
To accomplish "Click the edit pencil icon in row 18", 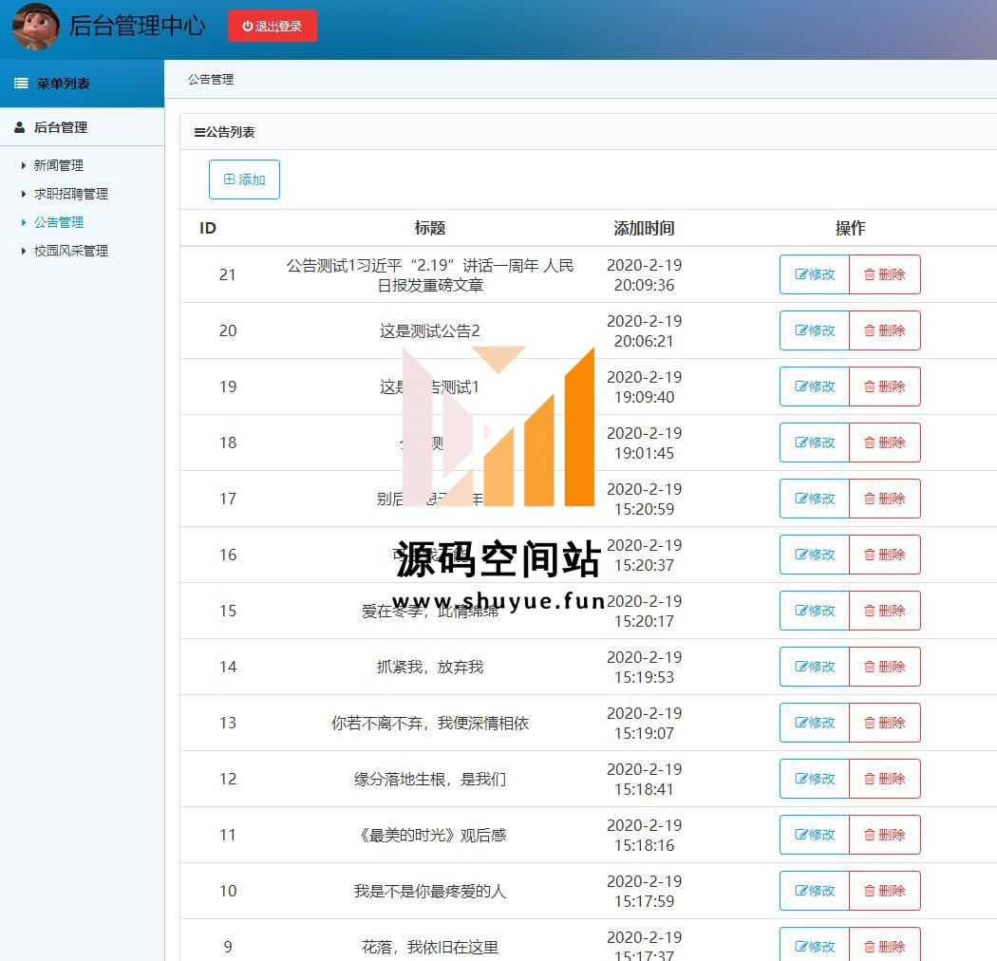I will coord(800,443).
